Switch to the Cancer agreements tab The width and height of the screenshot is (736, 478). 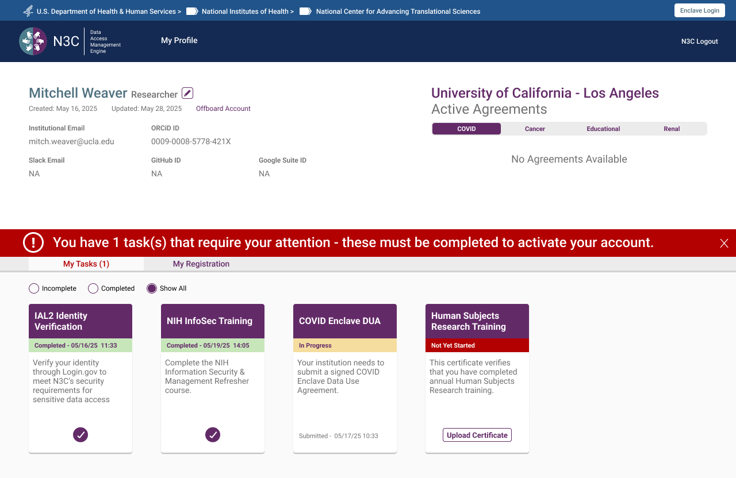tap(534, 129)
